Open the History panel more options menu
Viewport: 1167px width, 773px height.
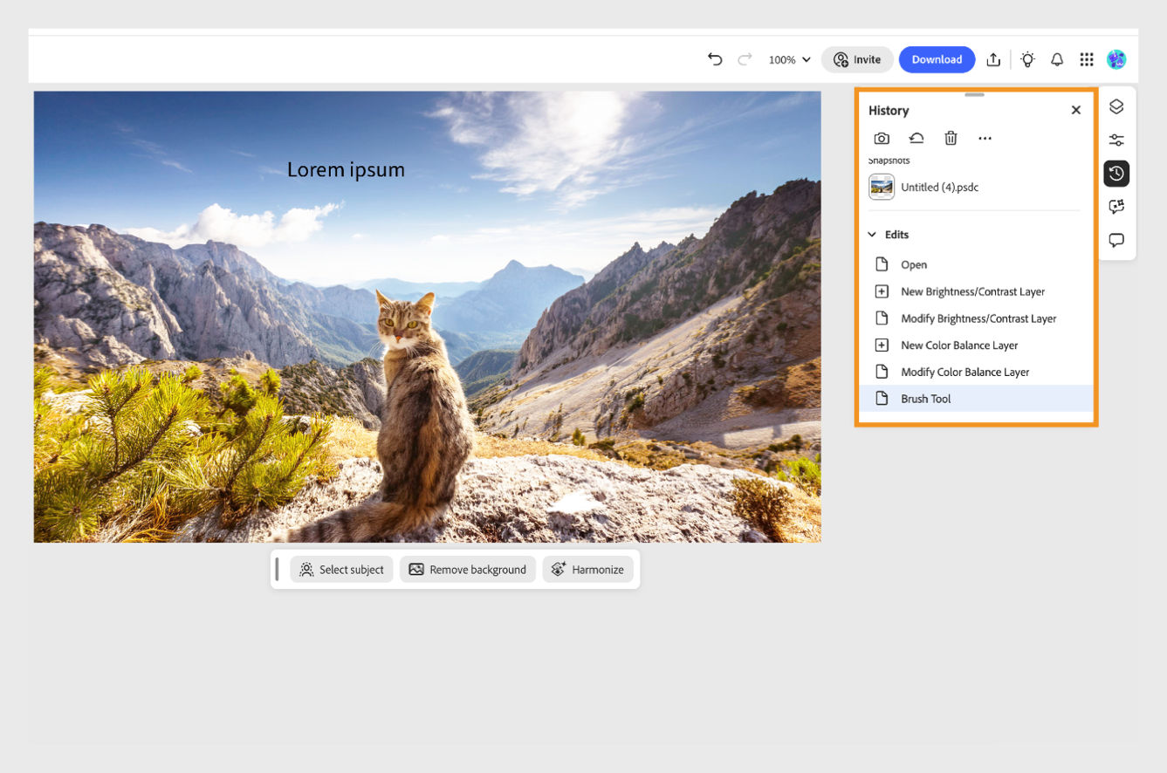click(985, 138)
